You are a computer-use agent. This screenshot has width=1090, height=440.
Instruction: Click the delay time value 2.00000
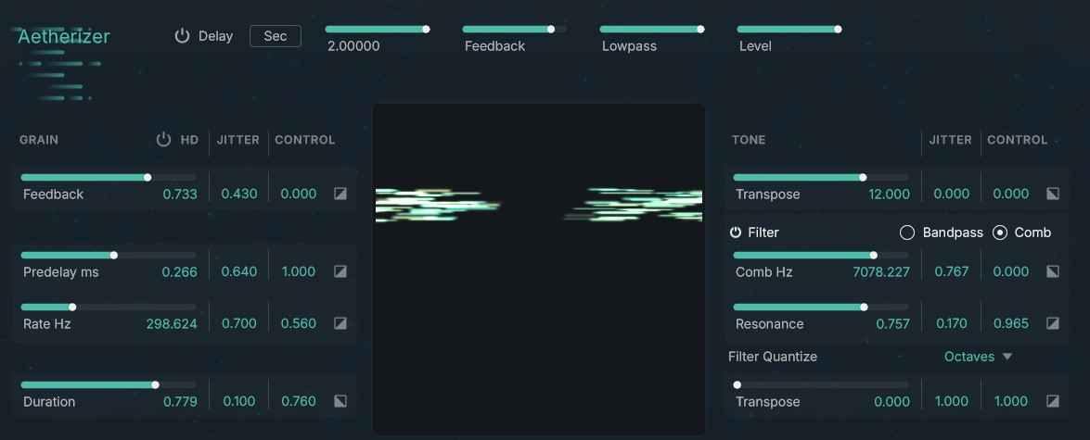coord(353,46)
